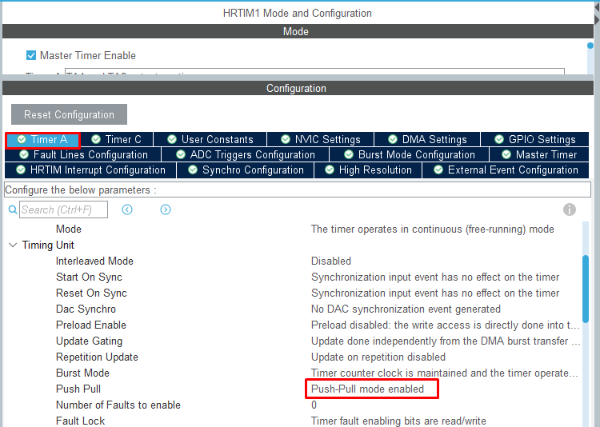Change the Update Gating value
Image resolution: width=600 pixels, height=427 pixels.
pyautogui.click(x=446, y=341)
